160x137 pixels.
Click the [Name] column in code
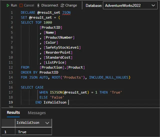point(50,32)
